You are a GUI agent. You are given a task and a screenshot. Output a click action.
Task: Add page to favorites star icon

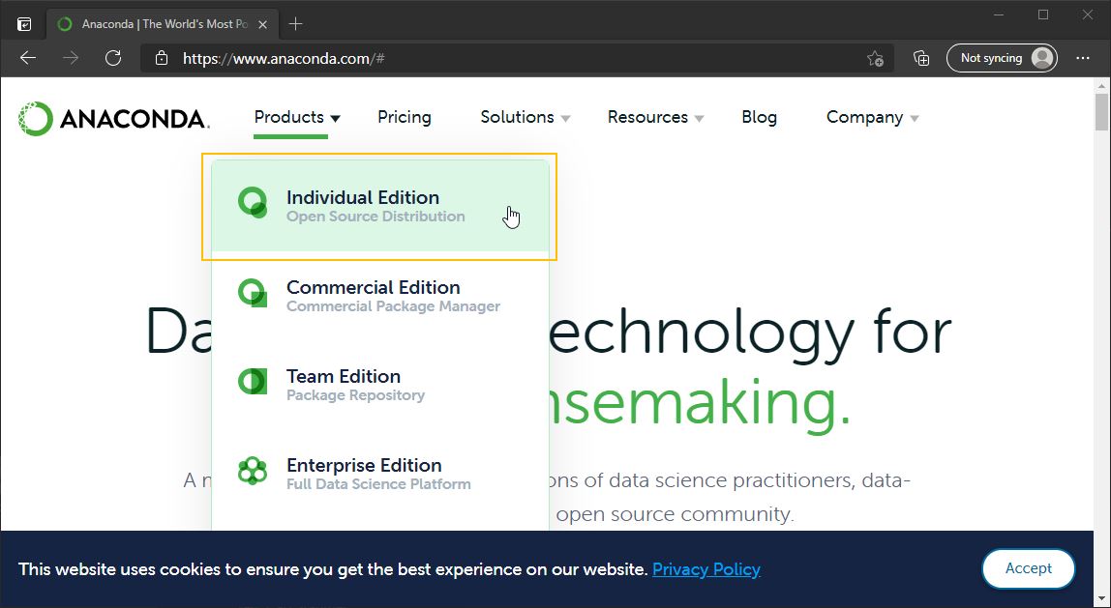tap(875, 58)
